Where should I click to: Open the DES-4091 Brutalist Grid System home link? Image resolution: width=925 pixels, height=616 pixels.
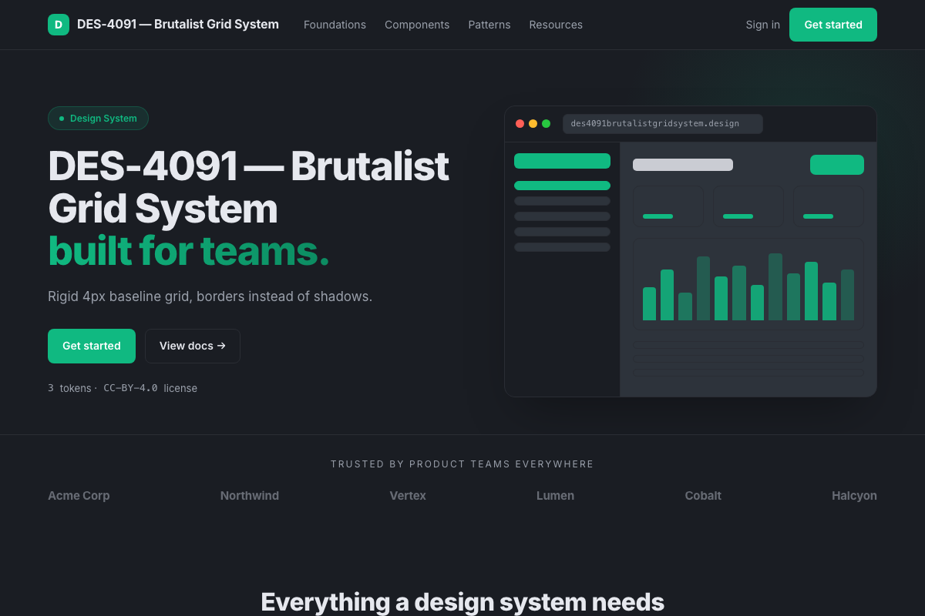coord(163,25)
